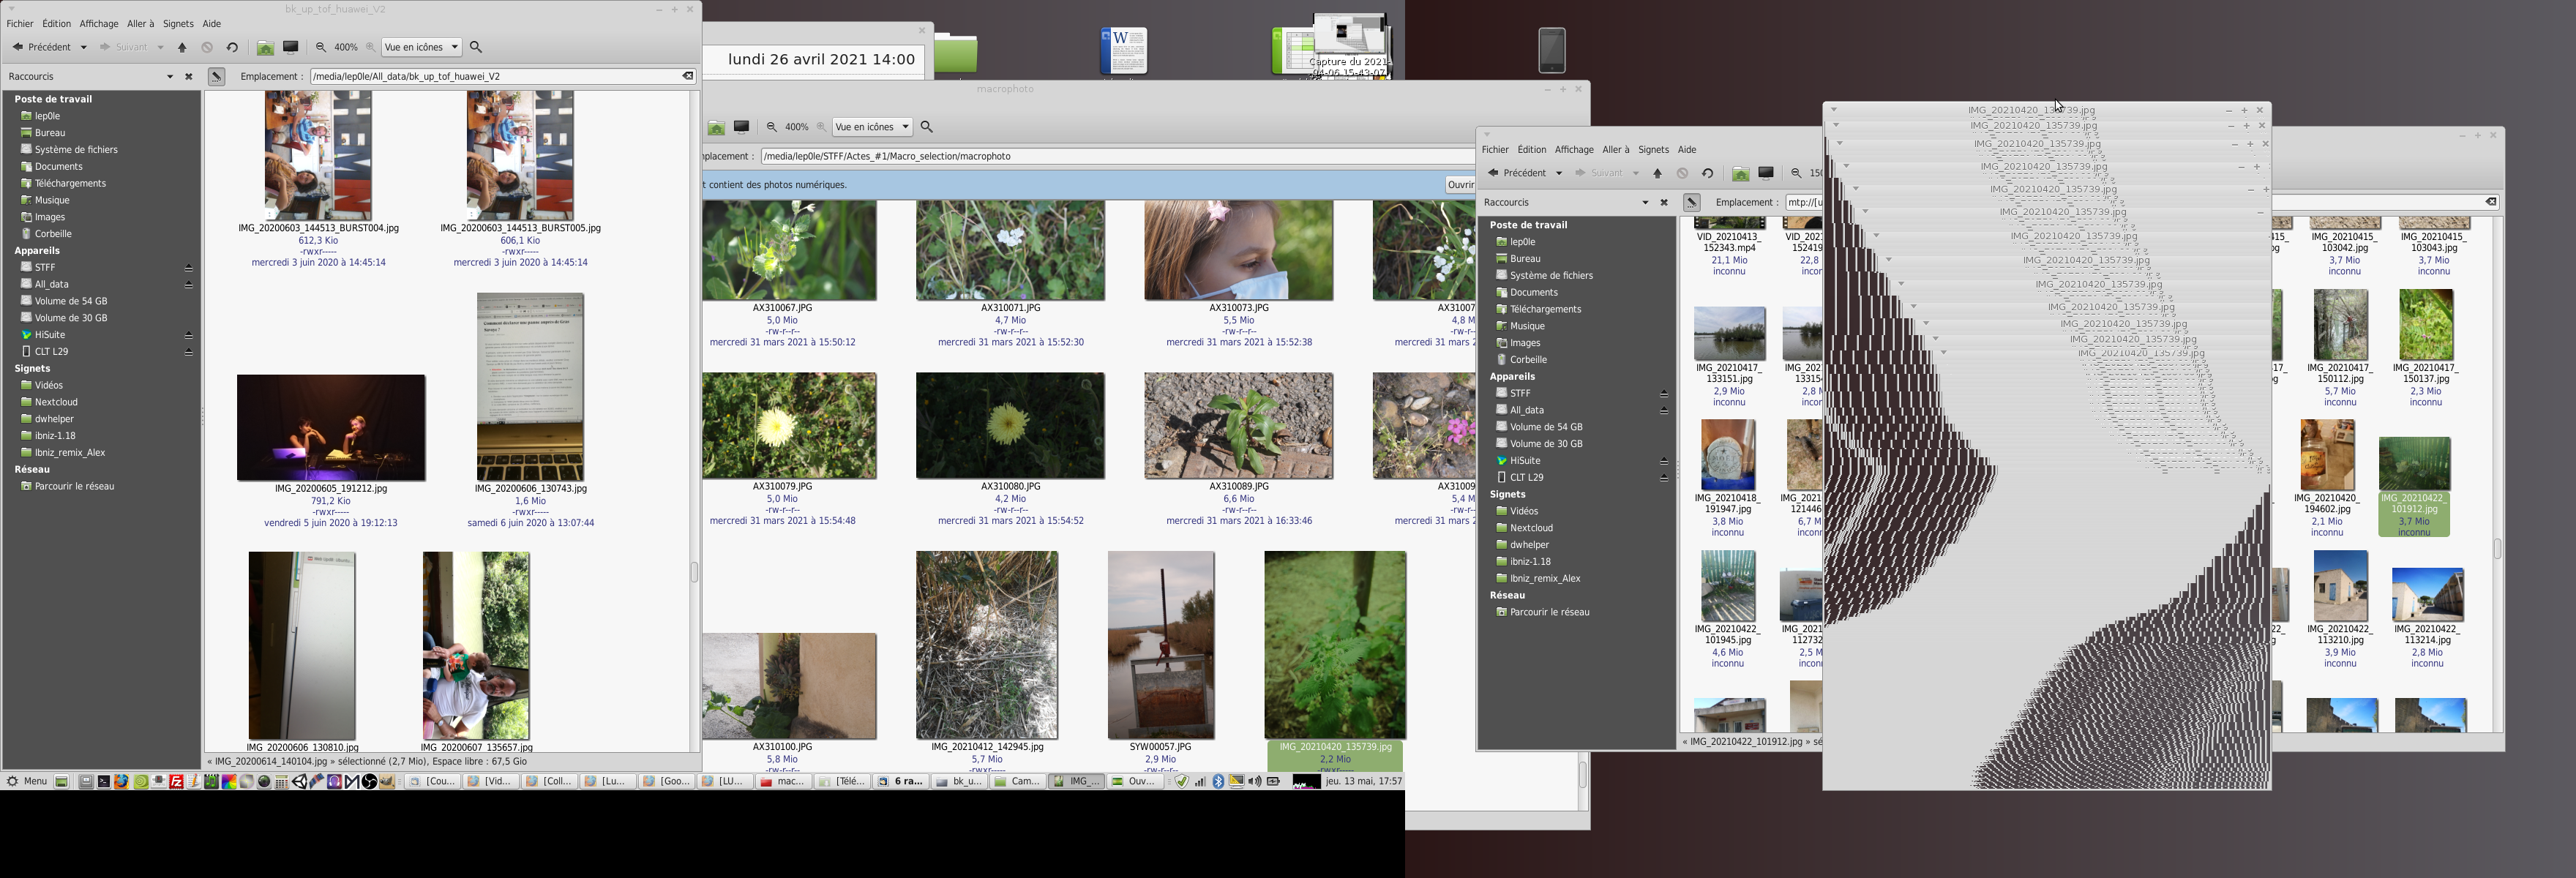Open Raccourcis sidebar selector in right file manager
The height and width of the screenshot is (878, 2576).
coord(1645,202)
